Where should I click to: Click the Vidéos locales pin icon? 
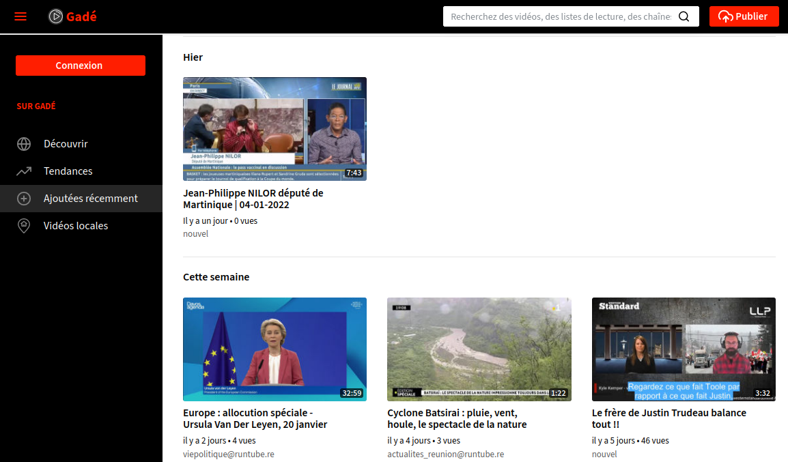click(24, 226)
